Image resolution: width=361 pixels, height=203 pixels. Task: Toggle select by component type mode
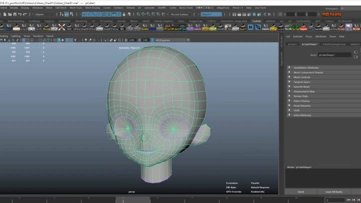click(72, 14)
